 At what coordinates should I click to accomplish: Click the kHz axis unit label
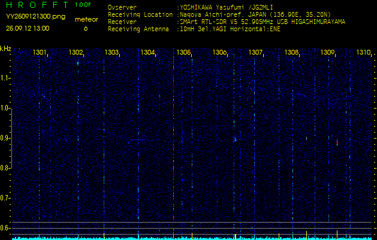[x=5, y=48]
